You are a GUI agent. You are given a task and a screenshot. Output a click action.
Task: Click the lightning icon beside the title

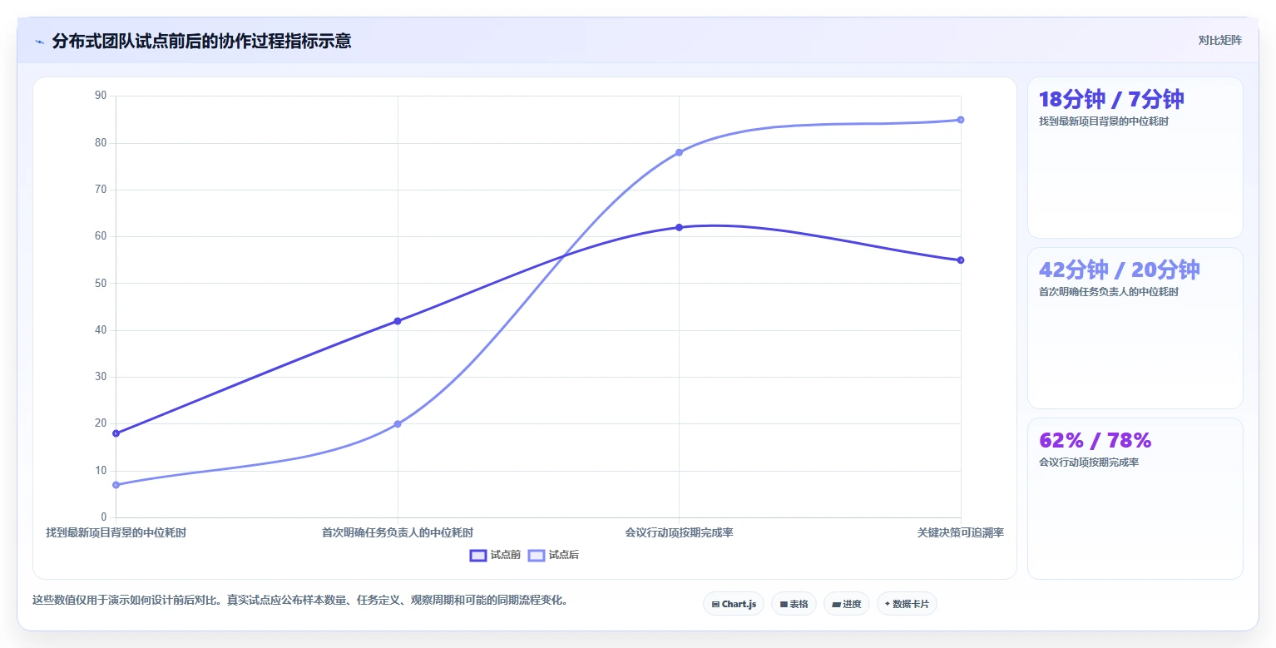tap(39, 42)
